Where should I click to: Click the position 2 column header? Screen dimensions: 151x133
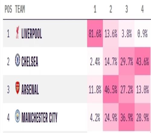111,9
